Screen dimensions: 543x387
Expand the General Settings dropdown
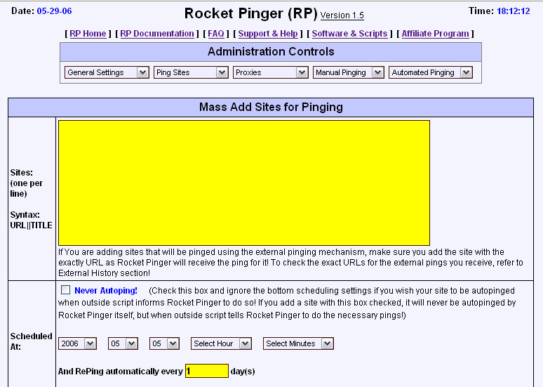[107, 72]
